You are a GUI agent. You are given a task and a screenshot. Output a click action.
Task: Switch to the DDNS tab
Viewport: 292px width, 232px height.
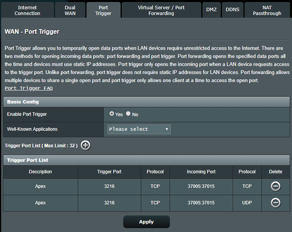coord(232,10)
